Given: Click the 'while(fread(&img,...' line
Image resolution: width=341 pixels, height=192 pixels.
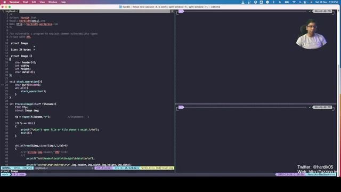Looking at the screenshot, I should coord(42,146).
